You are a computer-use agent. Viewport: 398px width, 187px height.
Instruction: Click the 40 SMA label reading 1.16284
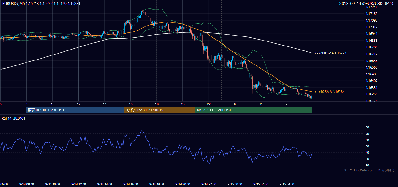329,92
